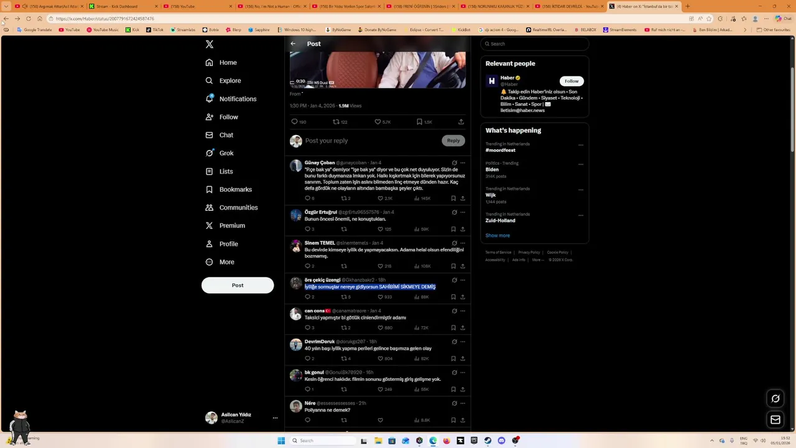The width and height of the screenshot is (796, 448).
Task: Bookmark the main post
Action: tap(419, 122)
